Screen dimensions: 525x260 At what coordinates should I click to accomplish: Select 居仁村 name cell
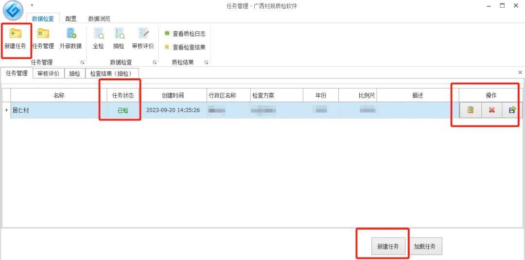coord(59,110)
